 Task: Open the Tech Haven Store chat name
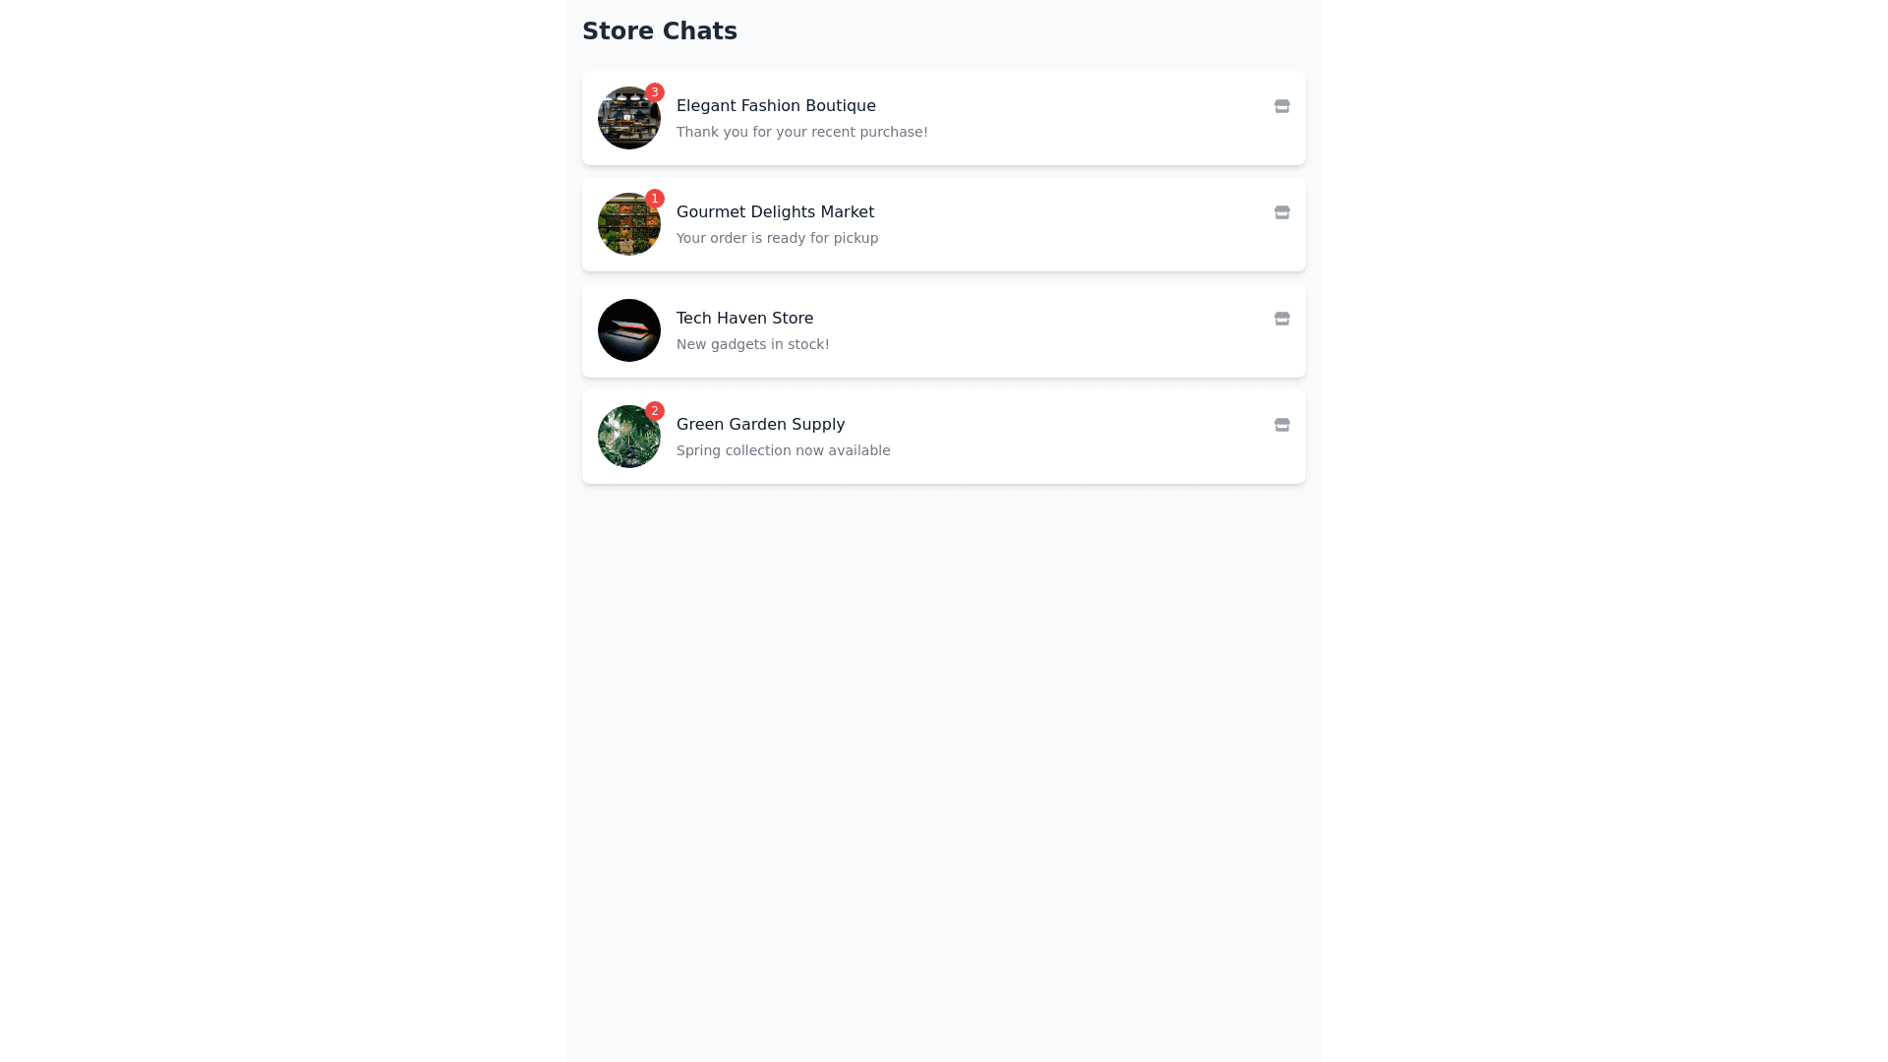[x=744, y=318]
